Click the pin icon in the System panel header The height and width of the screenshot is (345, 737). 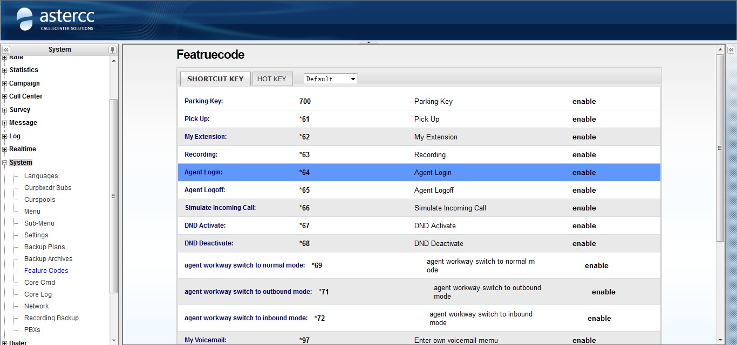[x=112, y=50]
